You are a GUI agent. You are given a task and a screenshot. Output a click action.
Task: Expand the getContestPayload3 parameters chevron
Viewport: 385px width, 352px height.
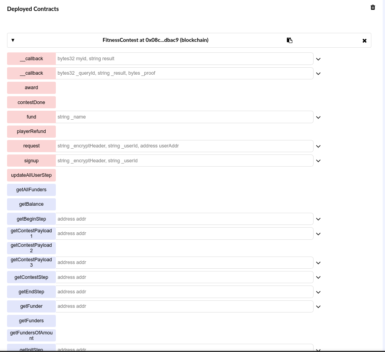coord(318,263)
